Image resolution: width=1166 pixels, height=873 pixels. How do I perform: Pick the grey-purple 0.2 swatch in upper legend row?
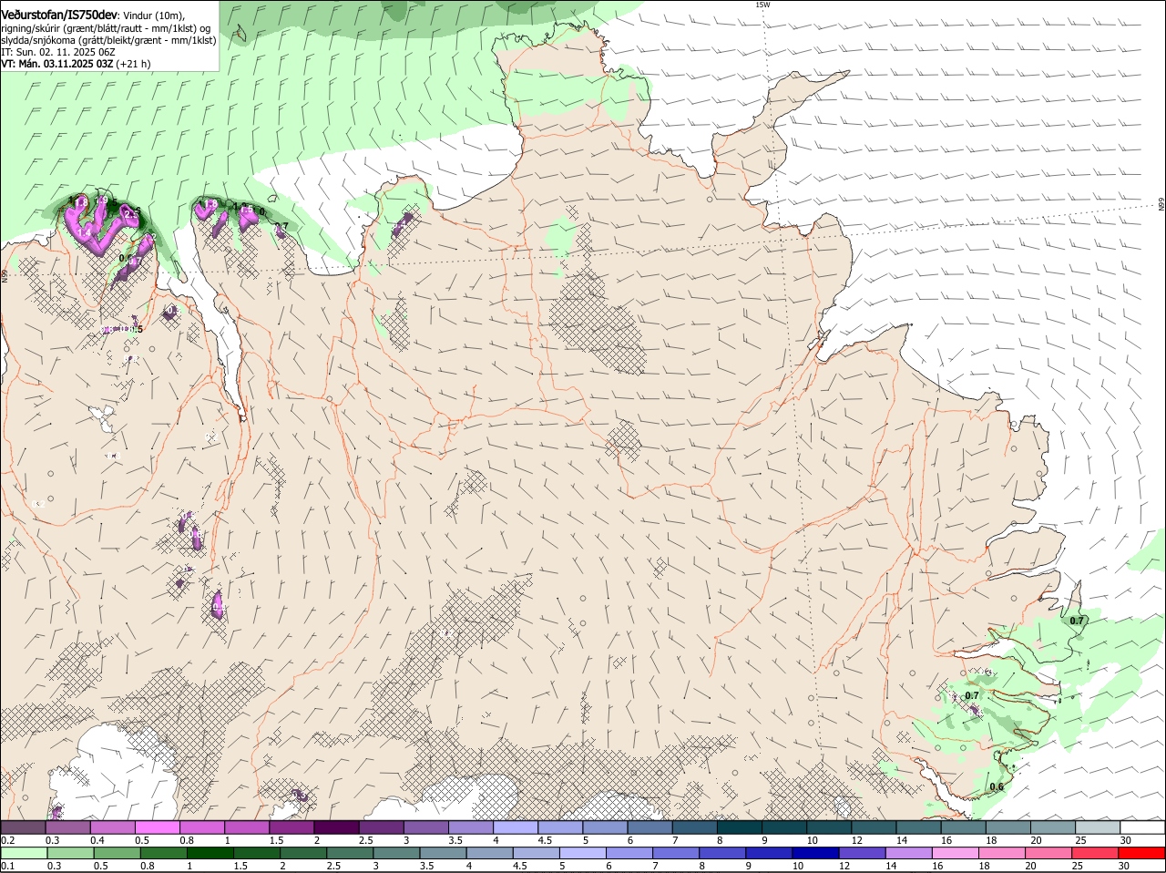23,827
